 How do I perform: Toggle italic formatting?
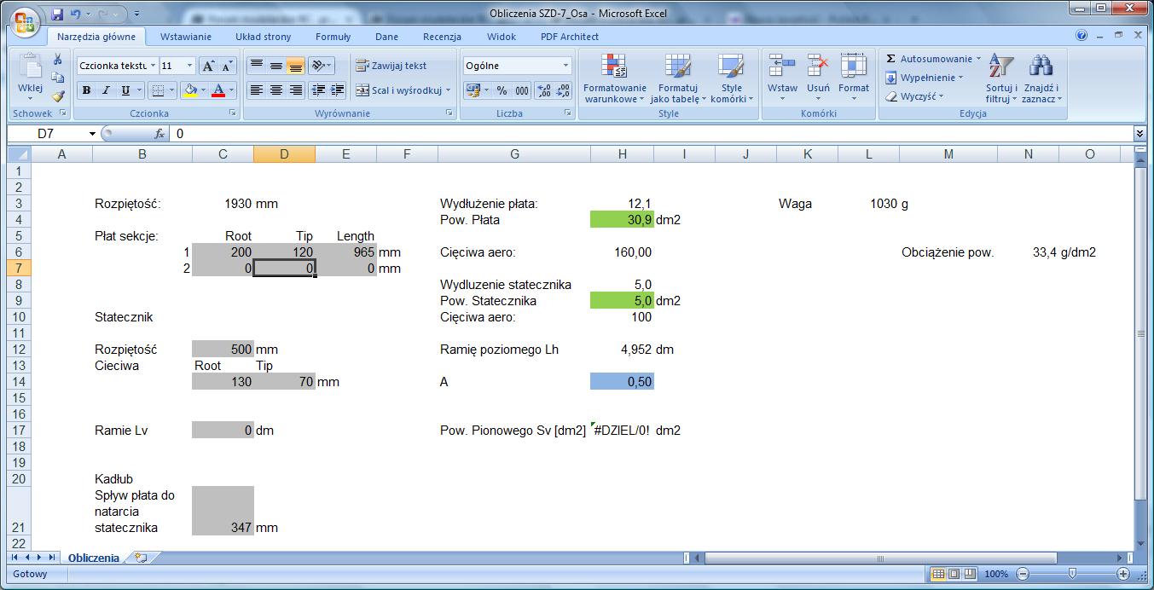click(x=106, y=90)
